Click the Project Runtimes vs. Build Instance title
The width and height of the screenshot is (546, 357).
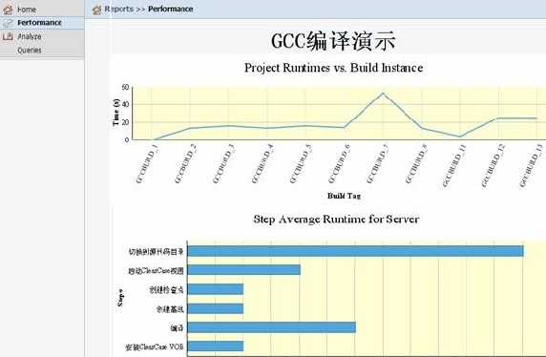point(333,68)
